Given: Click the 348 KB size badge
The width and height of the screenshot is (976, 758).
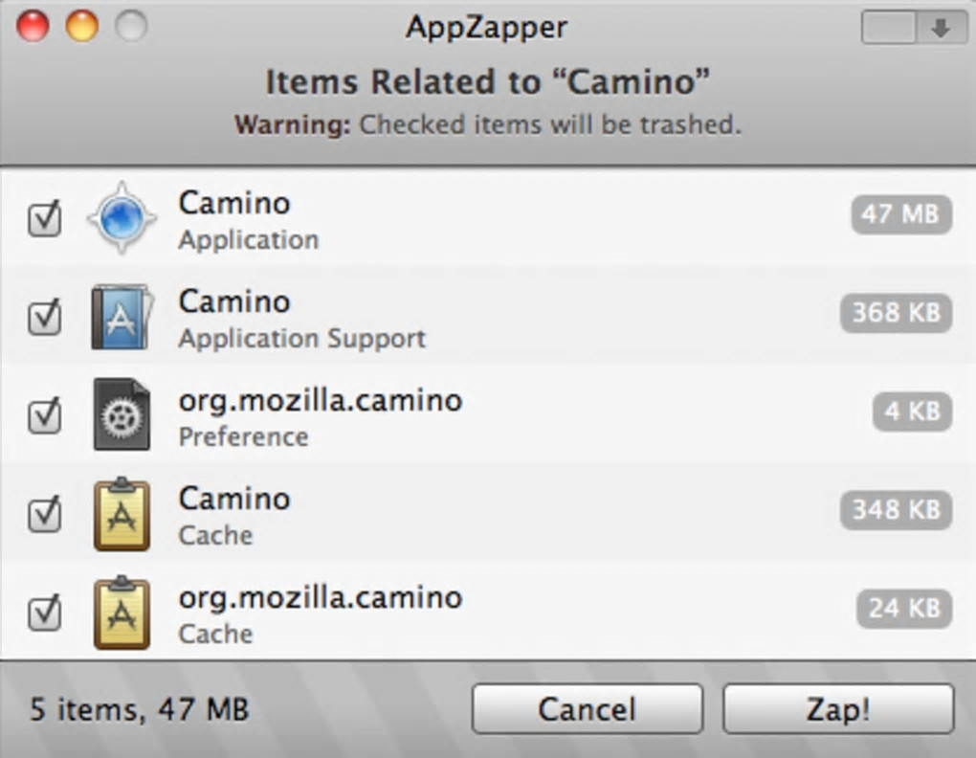Looking at the screenshot, I should tap(896, 510).
